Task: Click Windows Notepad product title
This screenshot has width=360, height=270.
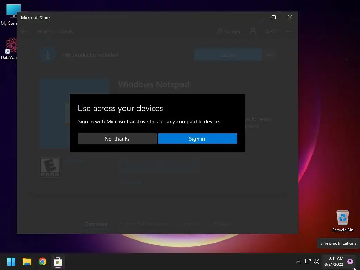Action: tap(154, 84)
